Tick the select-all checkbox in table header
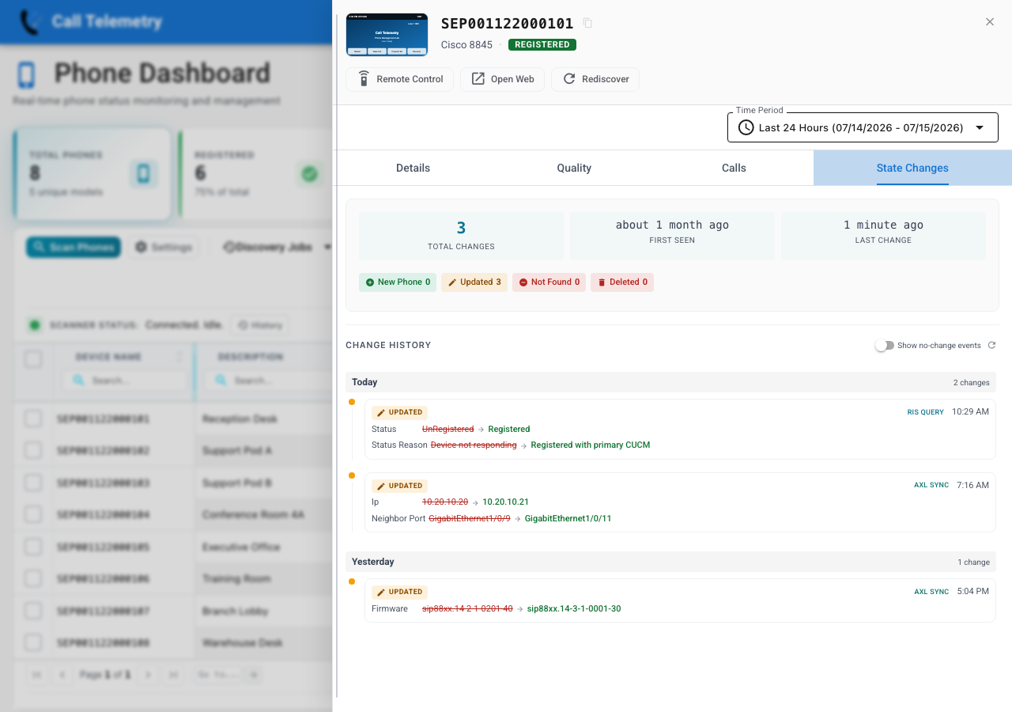1012x712 pixels. 33,359
